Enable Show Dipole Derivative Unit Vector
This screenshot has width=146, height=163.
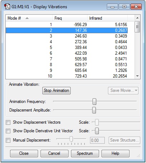(8, 131)
